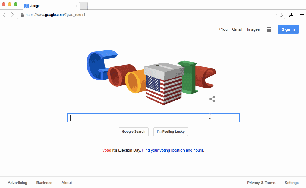Image resolution: width=306 pixels, height=188 pixels.
Task: Open Images from the top bar
Action: coord(253,29)
